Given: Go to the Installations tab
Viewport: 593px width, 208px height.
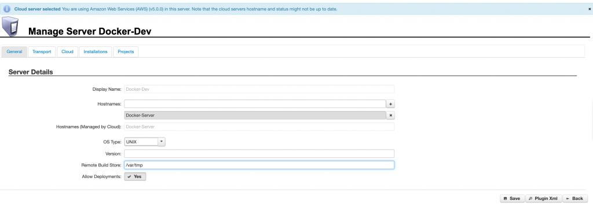Looking at the screenshot, I should click(96, 52).
